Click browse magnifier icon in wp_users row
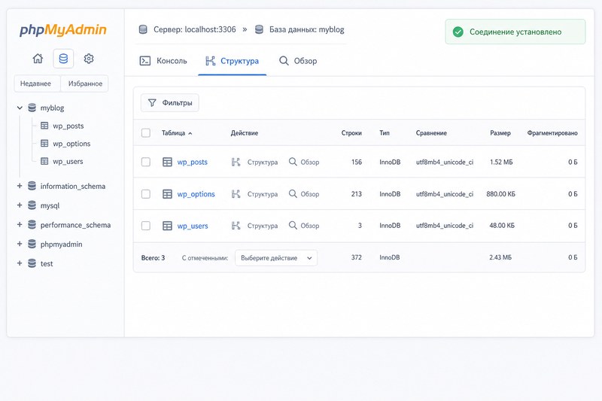Screen dimensions: 602x401 [293, 225]
